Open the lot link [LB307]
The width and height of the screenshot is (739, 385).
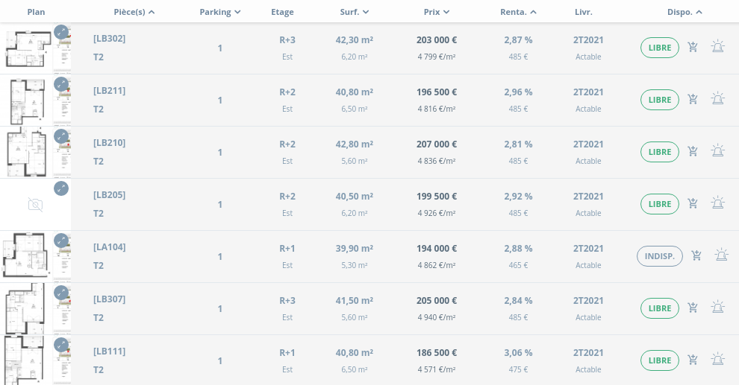(109, 299)
